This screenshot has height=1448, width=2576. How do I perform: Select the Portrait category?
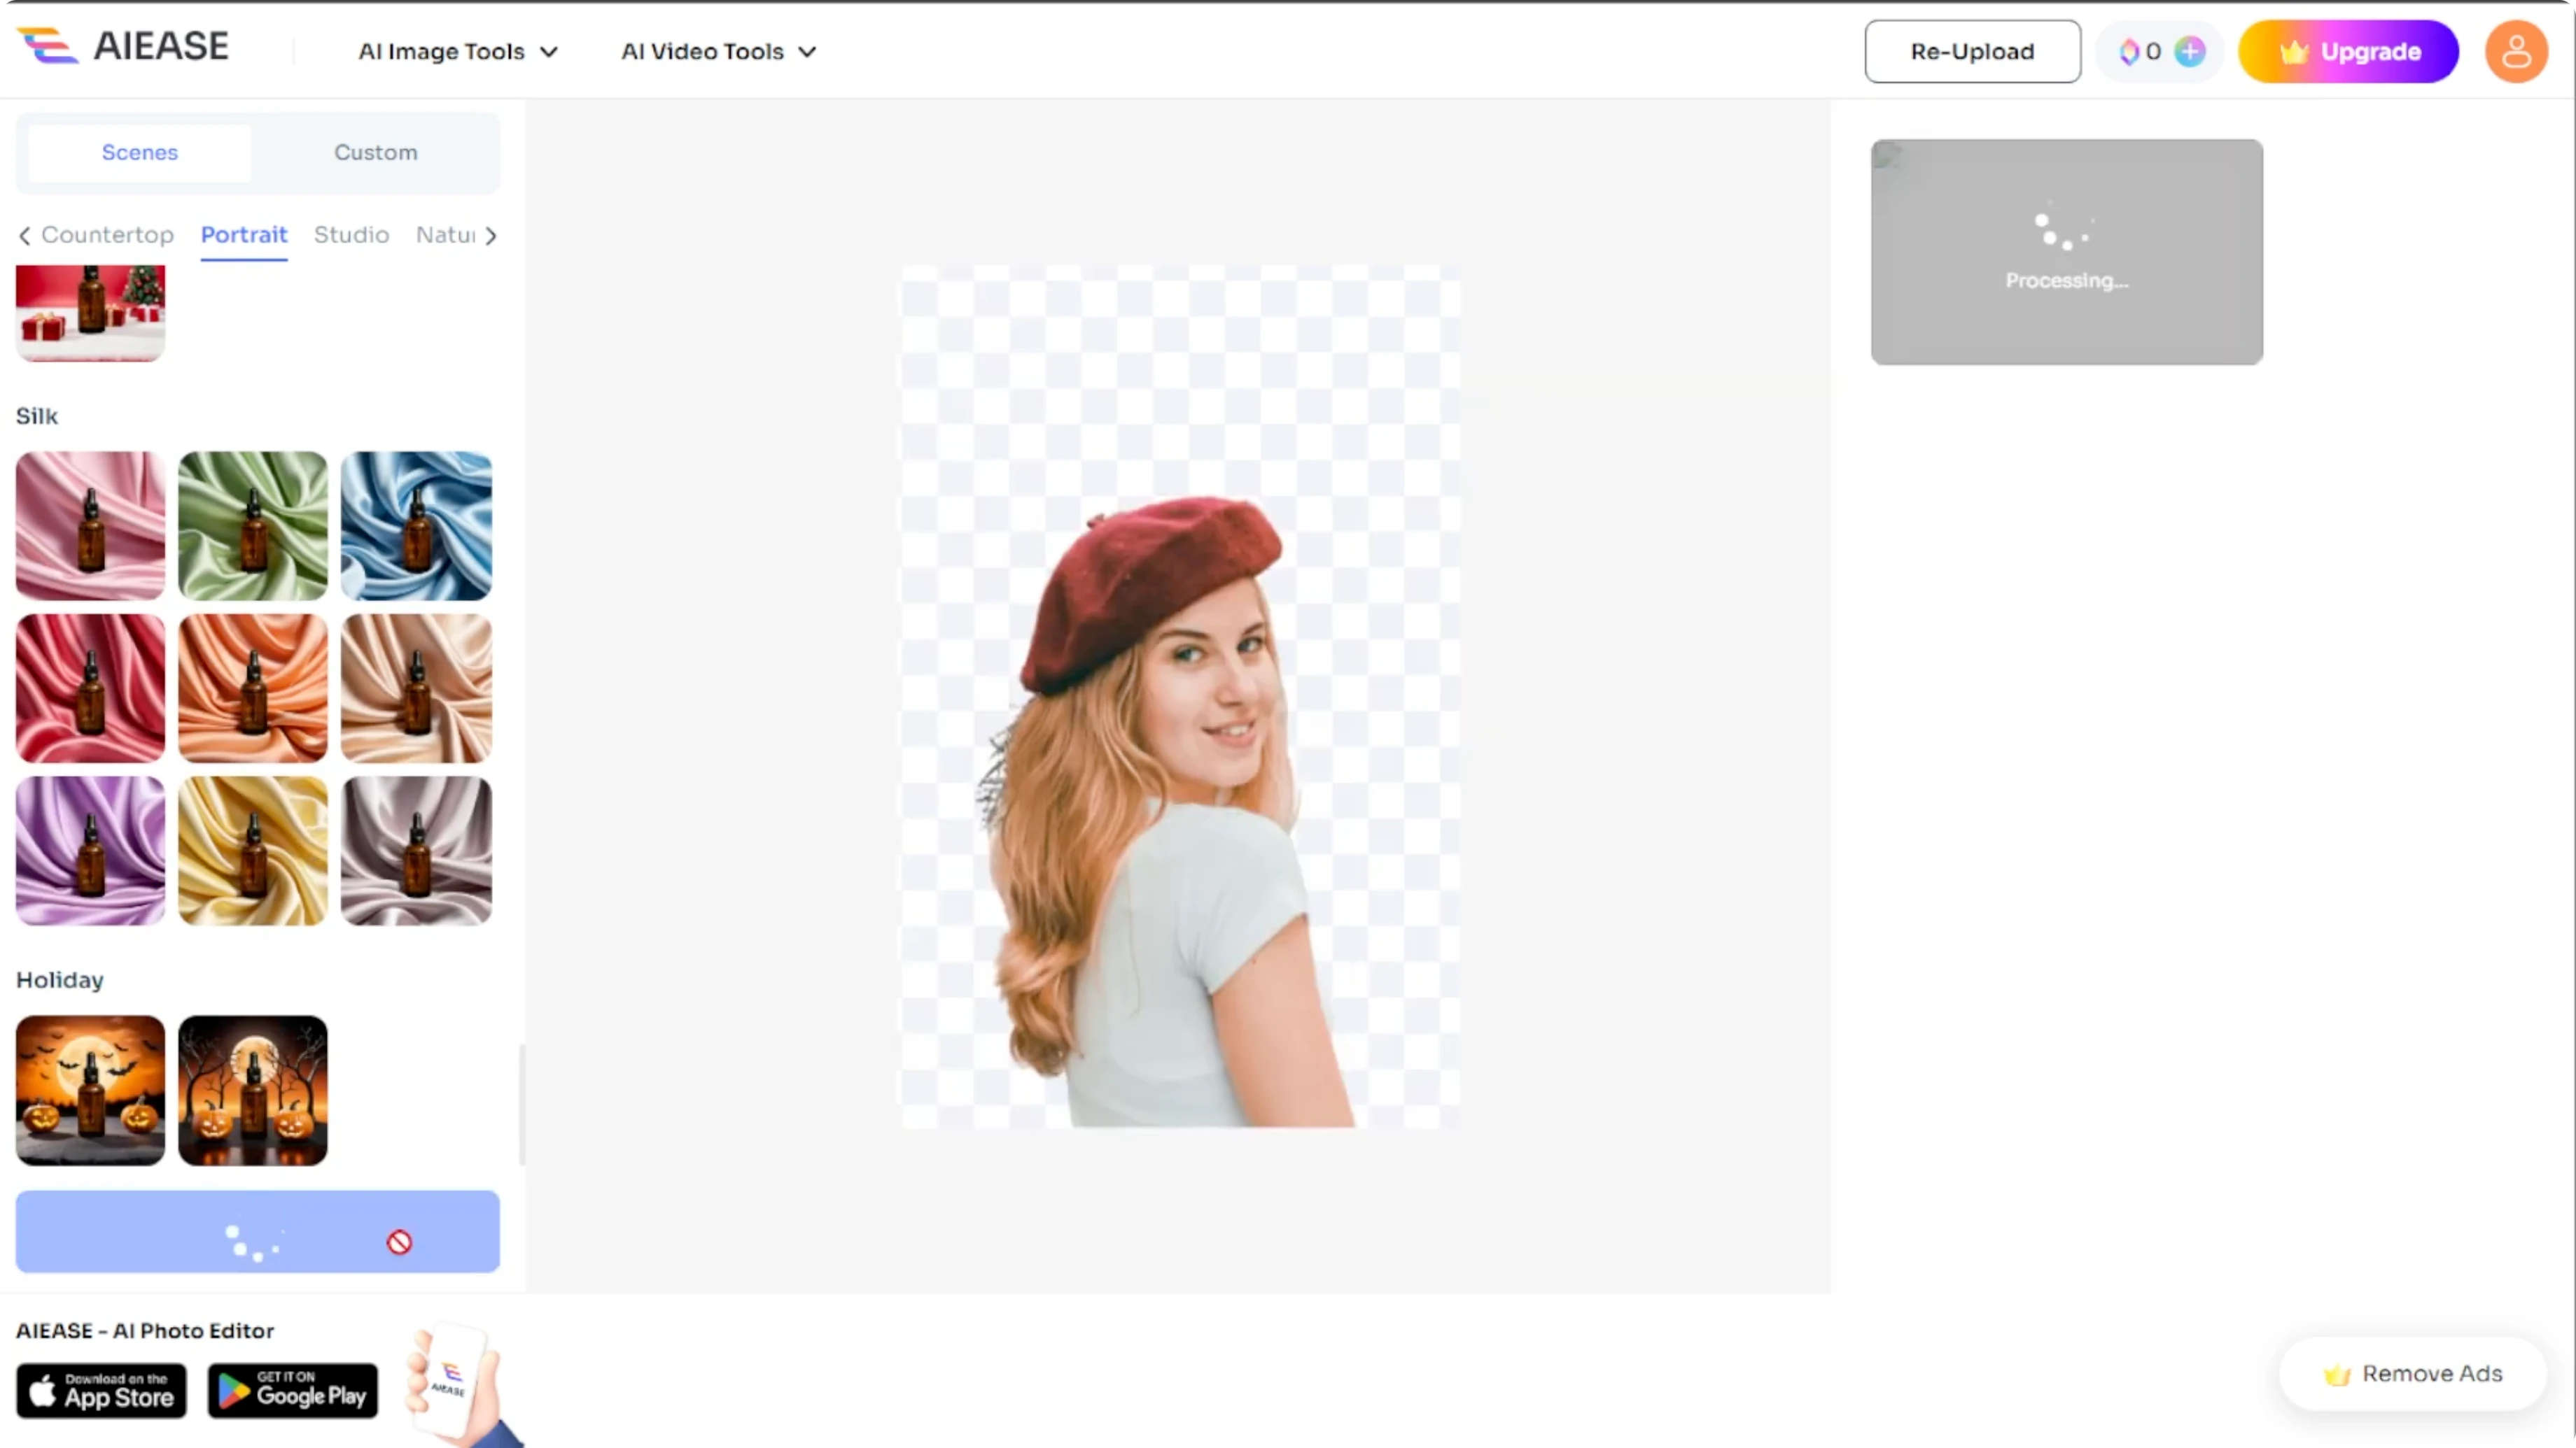tap(244, 235)
